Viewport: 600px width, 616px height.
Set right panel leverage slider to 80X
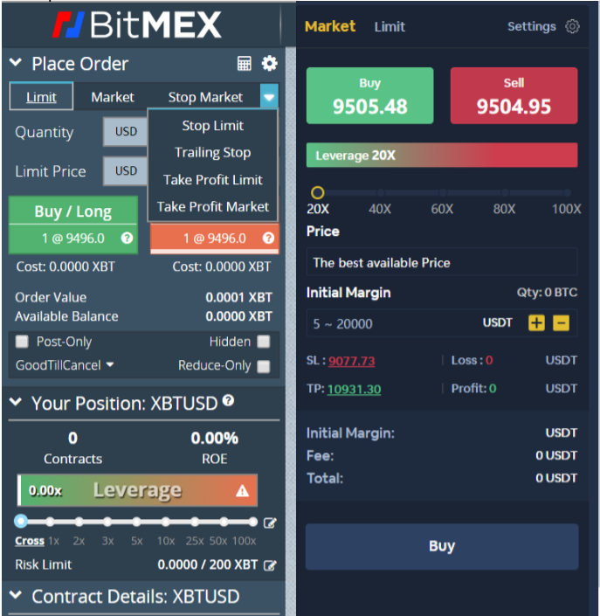point(505,193)
